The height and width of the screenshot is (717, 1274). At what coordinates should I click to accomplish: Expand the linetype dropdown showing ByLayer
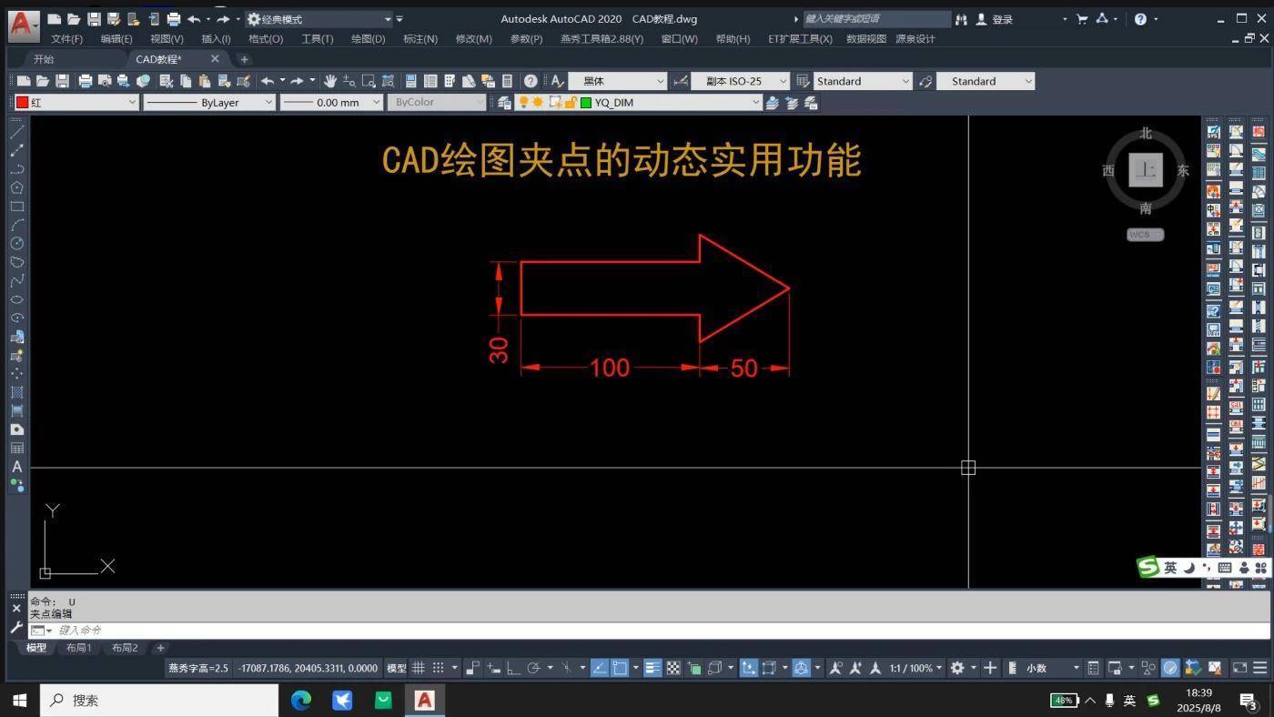[x=268, y=102]
